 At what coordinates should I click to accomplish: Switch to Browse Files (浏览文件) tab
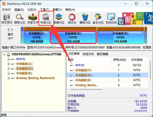coord(88,54)
